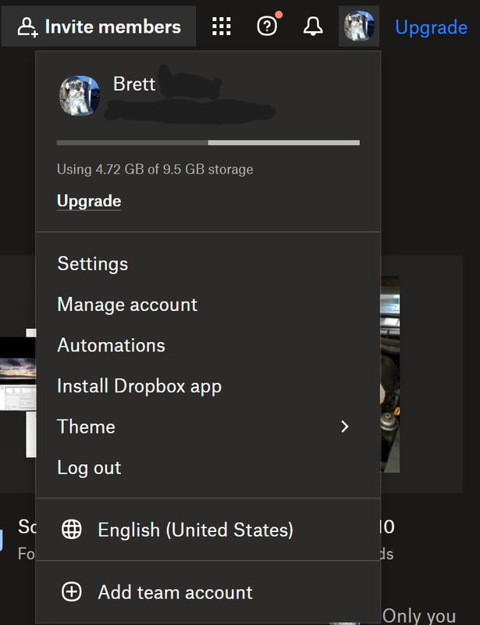
Task: Click the person-plus icon in Invite members
Action: tap(27, 27)
